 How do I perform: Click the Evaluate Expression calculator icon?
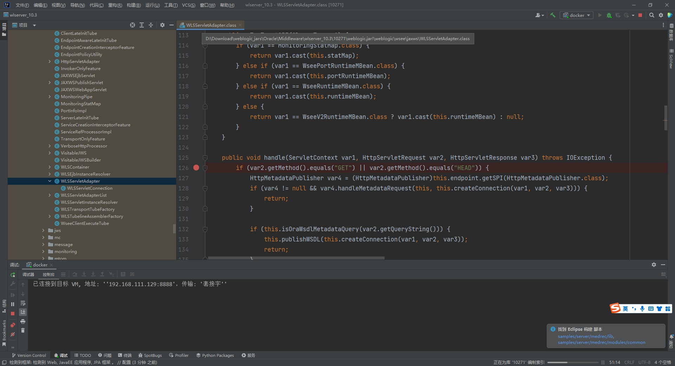pyautogui.click(x=123, y=274)
